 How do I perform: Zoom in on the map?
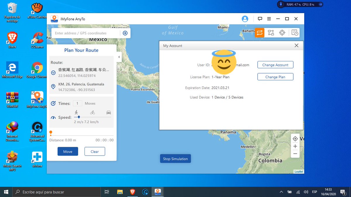[x=295, y=146]
